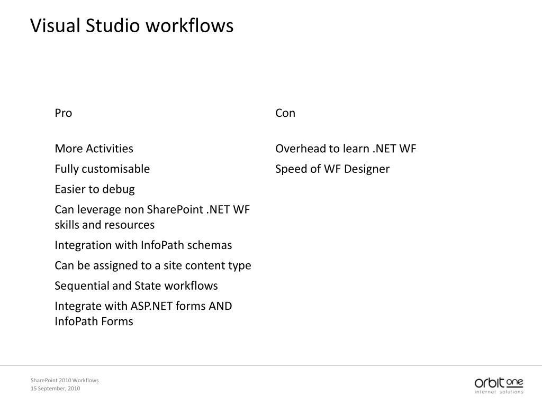Click 'Integration with InfoPath schemas' line
Viewport: 542px width, 406px height.
(x=143, y=245)
